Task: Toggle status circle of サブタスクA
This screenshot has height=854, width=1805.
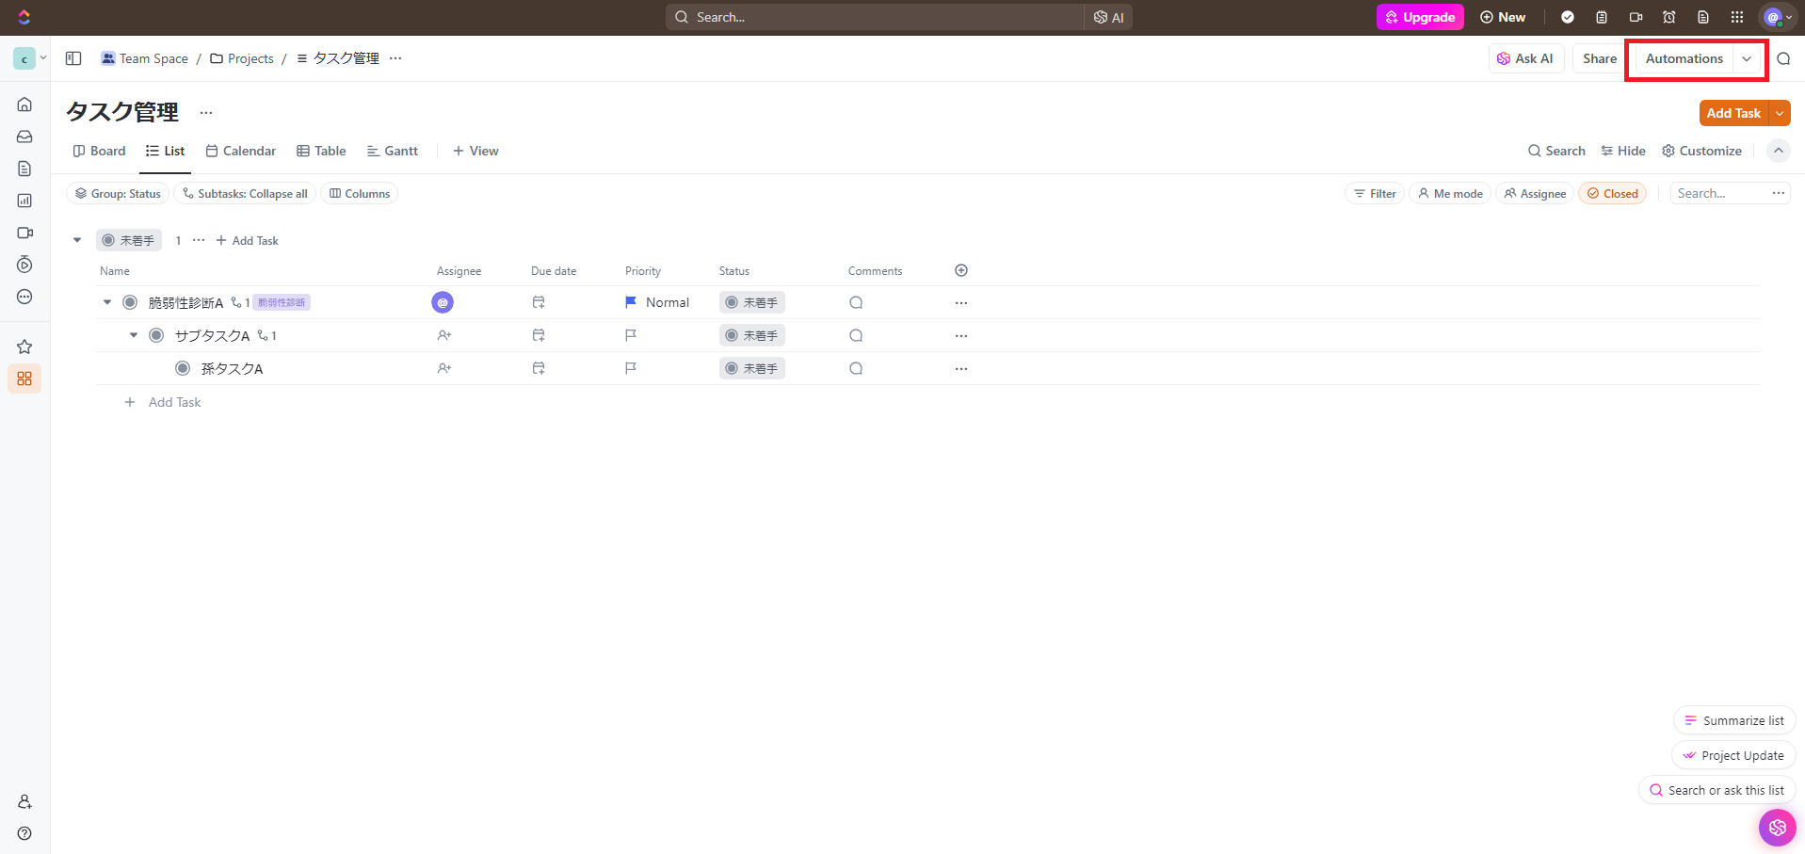Action: coord(156,335)
